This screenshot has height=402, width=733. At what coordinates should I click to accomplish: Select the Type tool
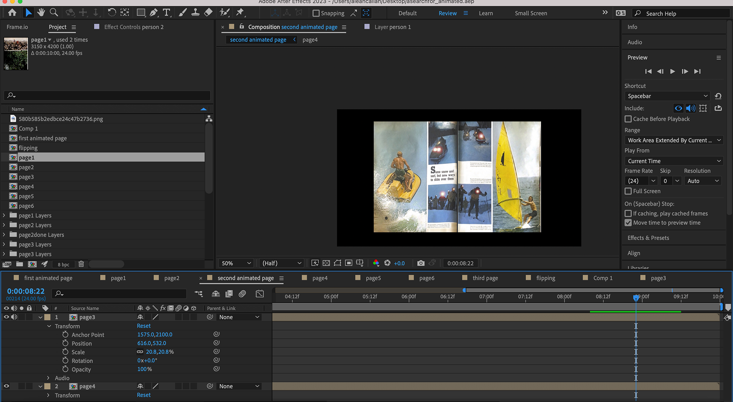coord(166,13)
